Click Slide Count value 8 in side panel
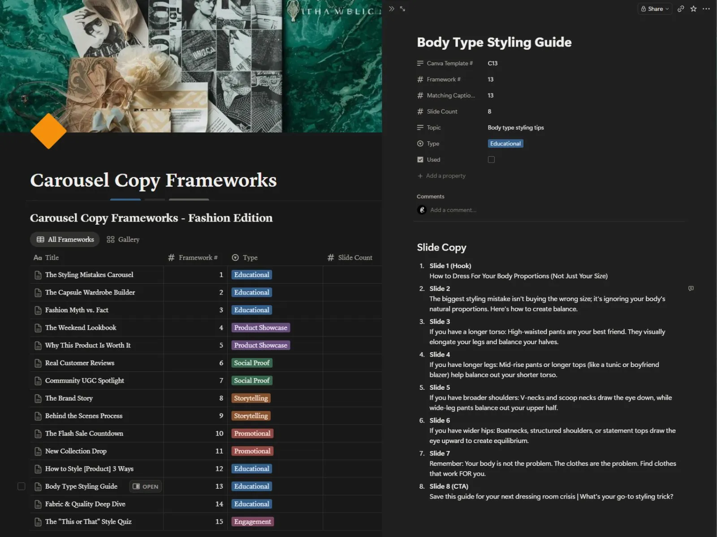Image resolution: width=717 pixels, height=537 pixels. coord(489,112)
